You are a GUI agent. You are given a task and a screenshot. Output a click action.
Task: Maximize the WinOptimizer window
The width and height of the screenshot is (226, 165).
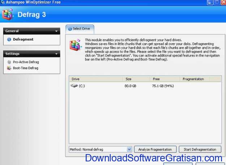217,2
